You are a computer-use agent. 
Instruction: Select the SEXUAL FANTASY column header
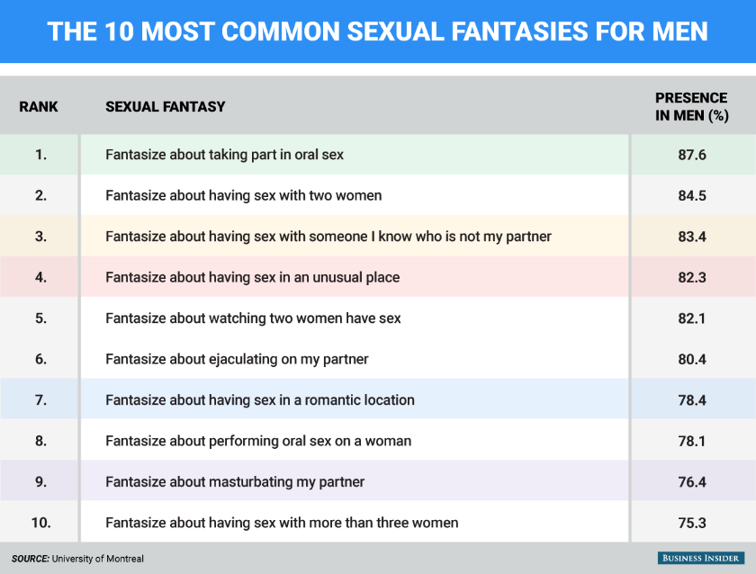click(x=166, y=106)
